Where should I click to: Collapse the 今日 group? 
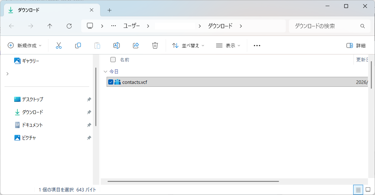(105, 71)
